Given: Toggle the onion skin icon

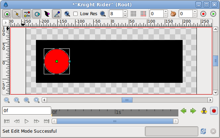Looking at the screenshot, I should point(173,14).
